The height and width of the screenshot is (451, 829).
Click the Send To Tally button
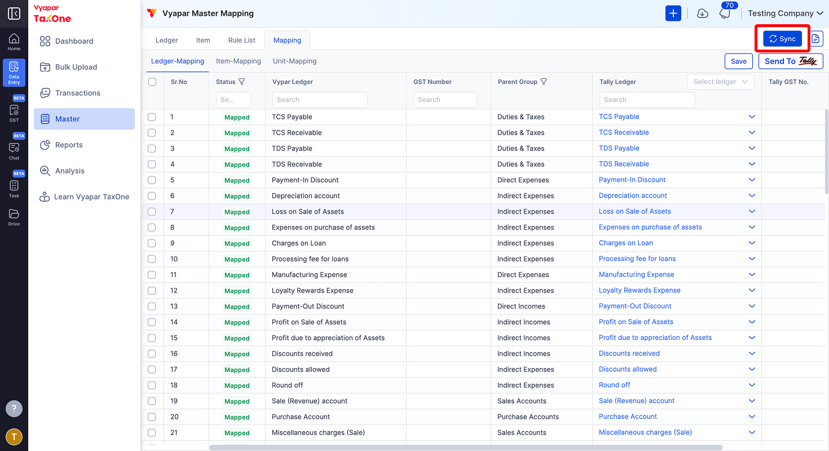click(791, 61)
